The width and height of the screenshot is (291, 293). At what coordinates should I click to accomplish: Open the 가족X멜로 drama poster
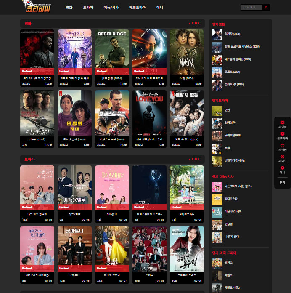74,188
